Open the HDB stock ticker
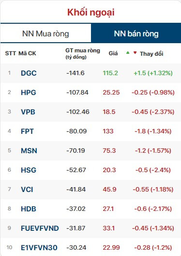This screenshot has height=256, width=181. pos(29,209)
